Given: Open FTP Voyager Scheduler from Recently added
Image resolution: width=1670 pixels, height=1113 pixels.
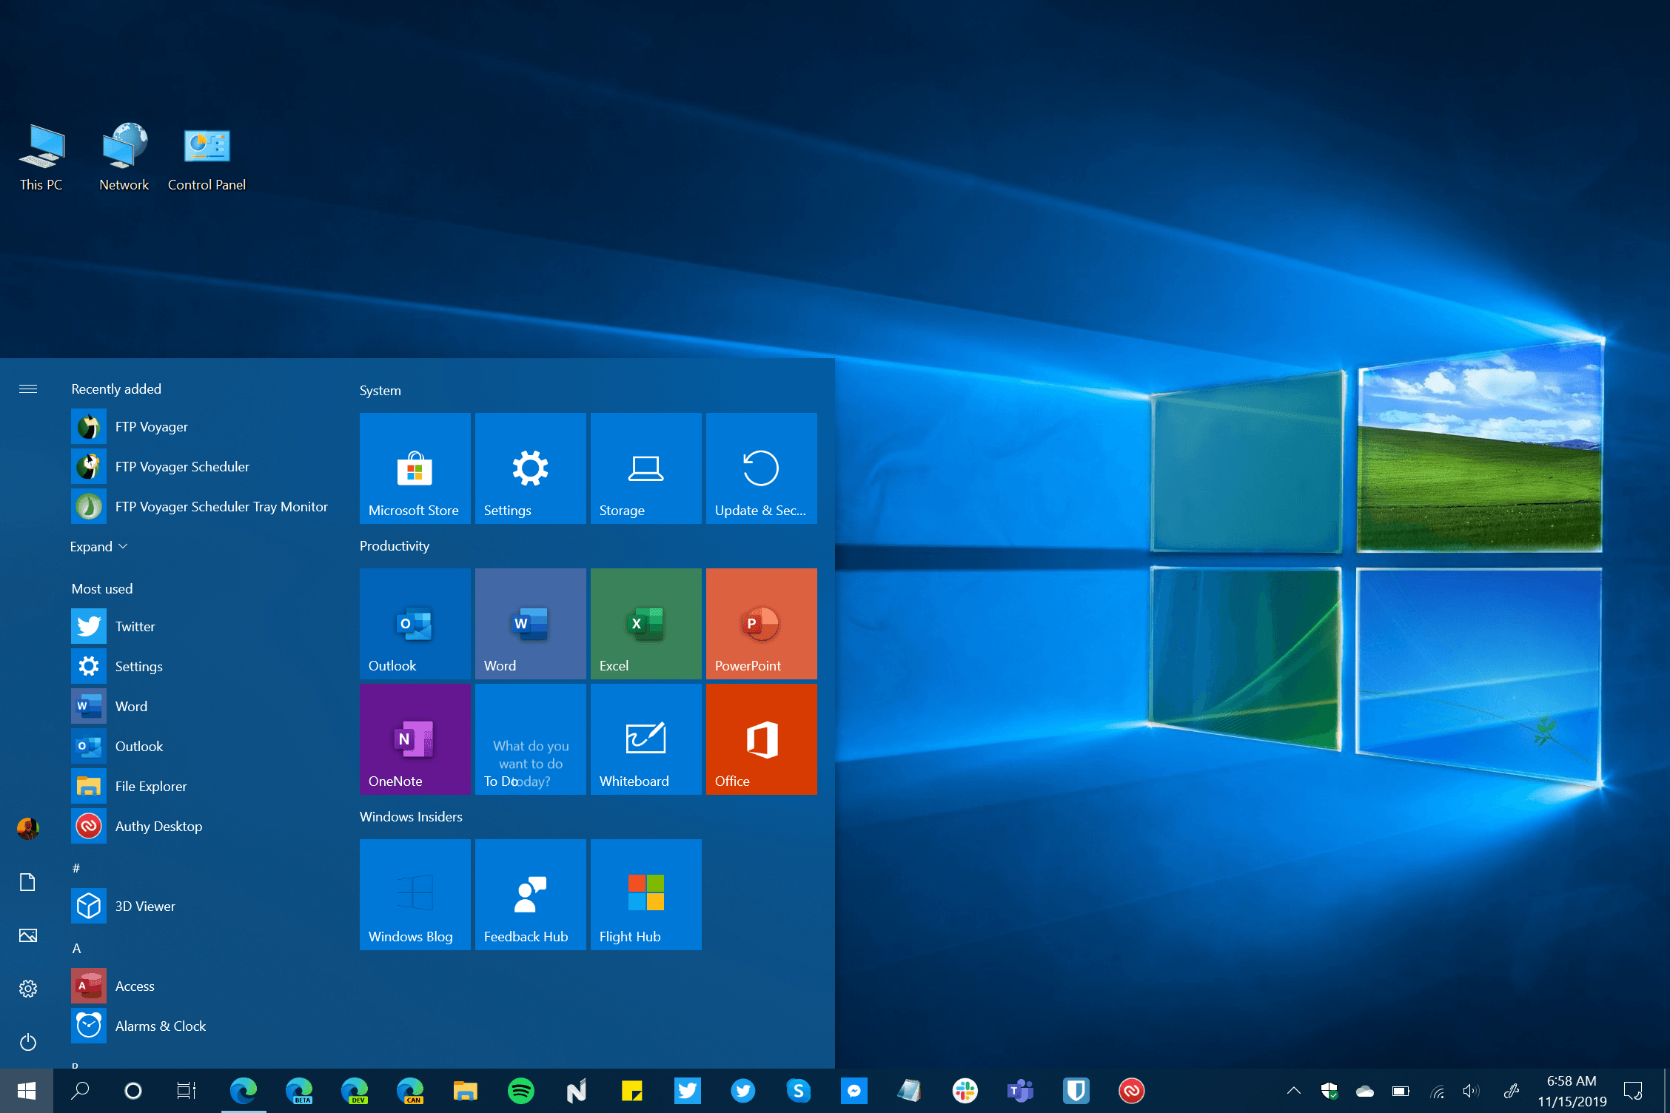Looking at the screenshot, I should pyautogui.click(x=182, y=467).
